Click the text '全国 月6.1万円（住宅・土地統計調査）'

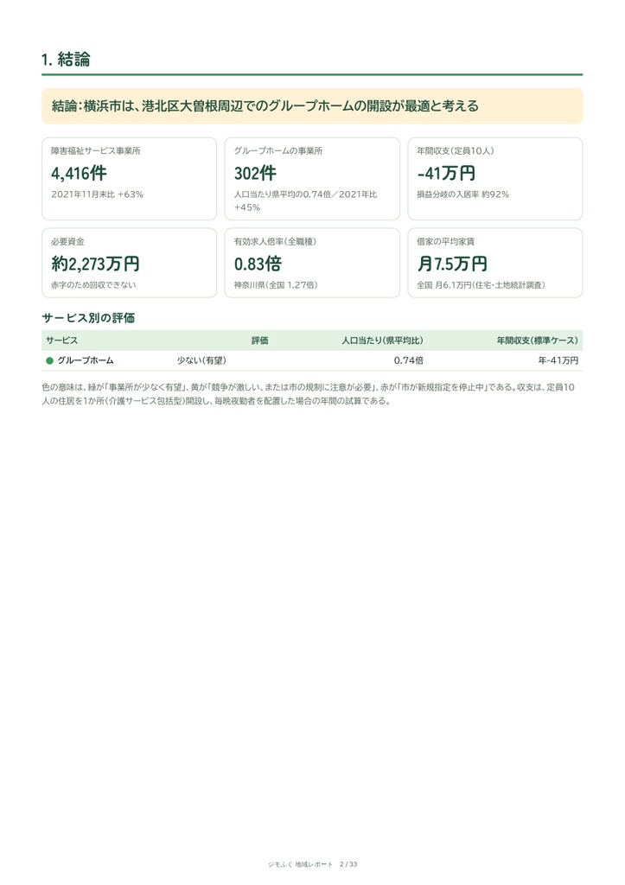pos(481,285)
